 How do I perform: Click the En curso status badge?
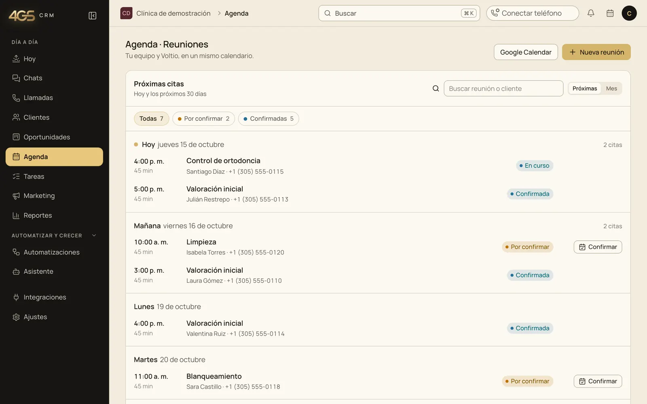click(x=535, y=166)
